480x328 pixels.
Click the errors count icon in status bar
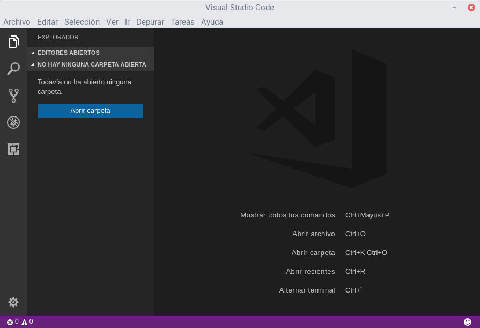click(10, 322)
